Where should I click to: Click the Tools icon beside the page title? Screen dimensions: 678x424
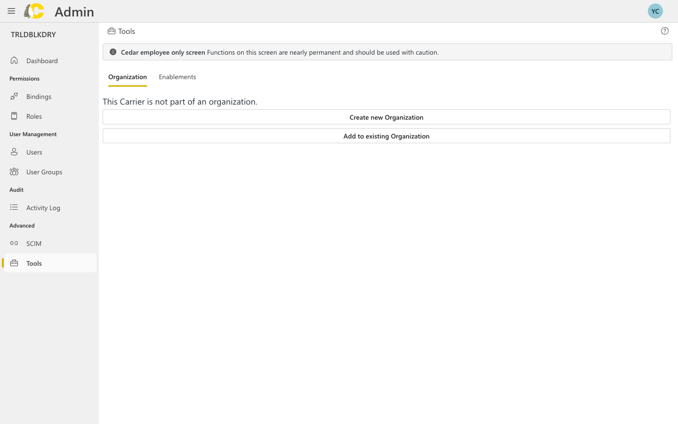pyautogui.click(x=111, y=31)
